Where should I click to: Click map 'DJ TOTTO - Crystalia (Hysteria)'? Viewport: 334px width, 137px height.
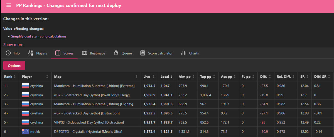click(x=88, y=131)
